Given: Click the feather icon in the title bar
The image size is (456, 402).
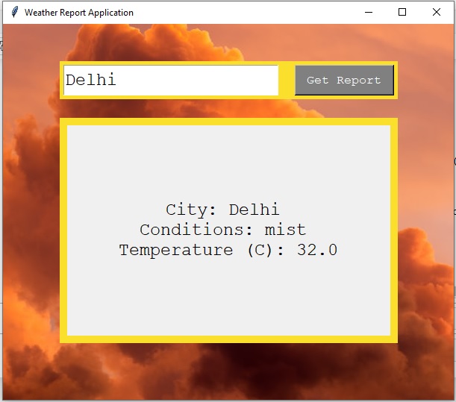Looking at the screenshot, I should pos(14,12).
